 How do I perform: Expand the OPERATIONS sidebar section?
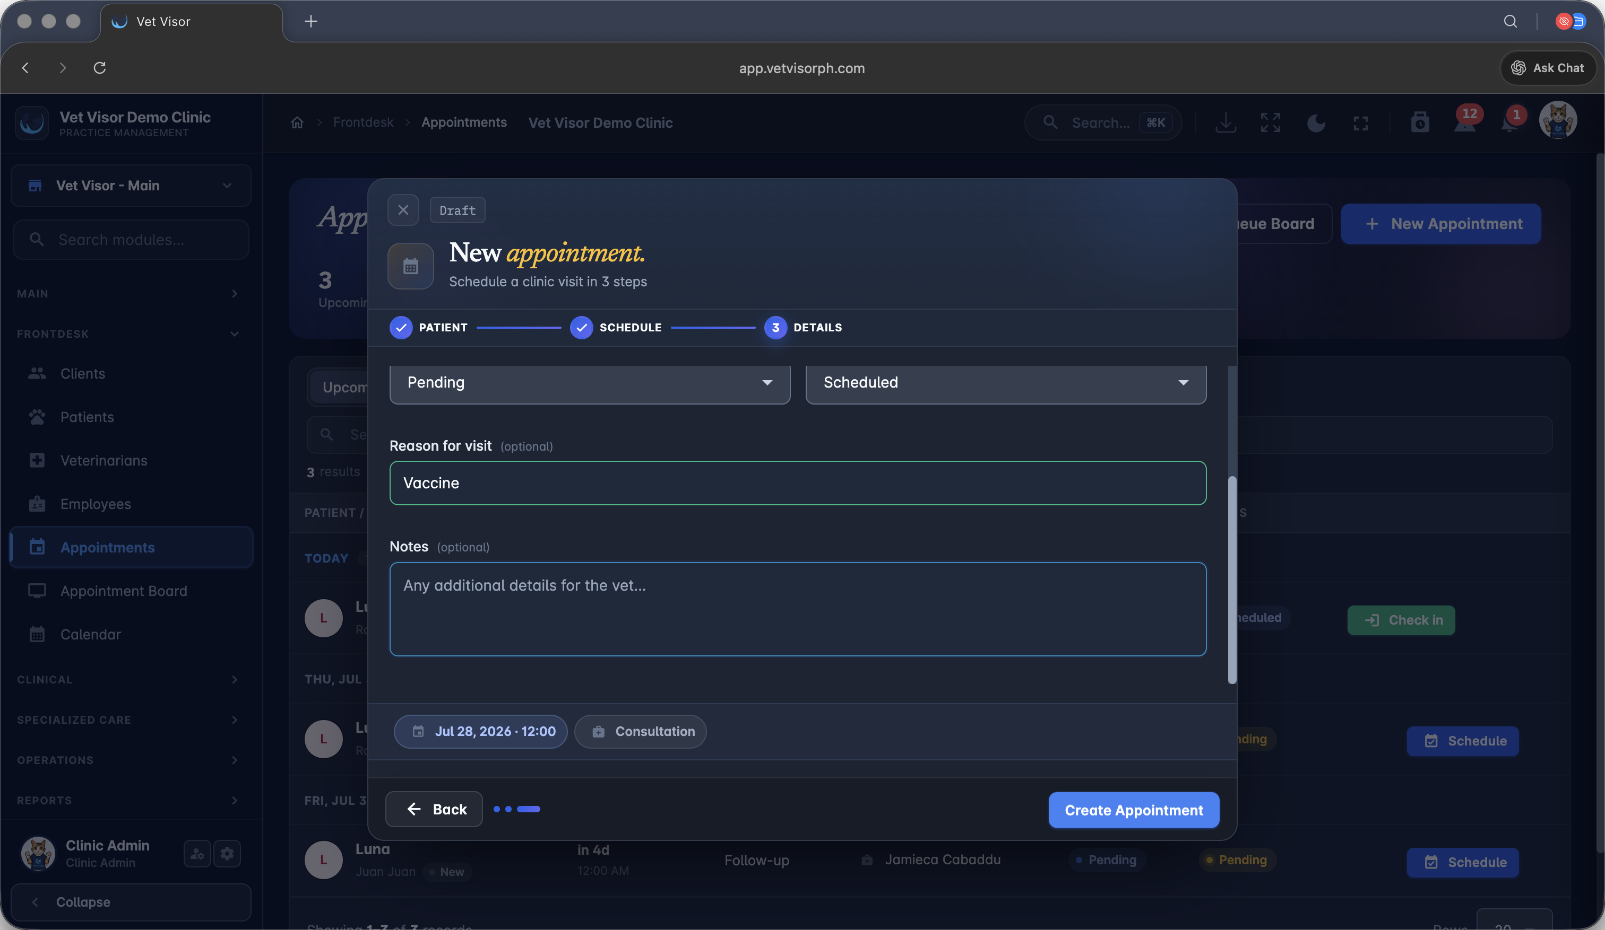click(127, 760)
